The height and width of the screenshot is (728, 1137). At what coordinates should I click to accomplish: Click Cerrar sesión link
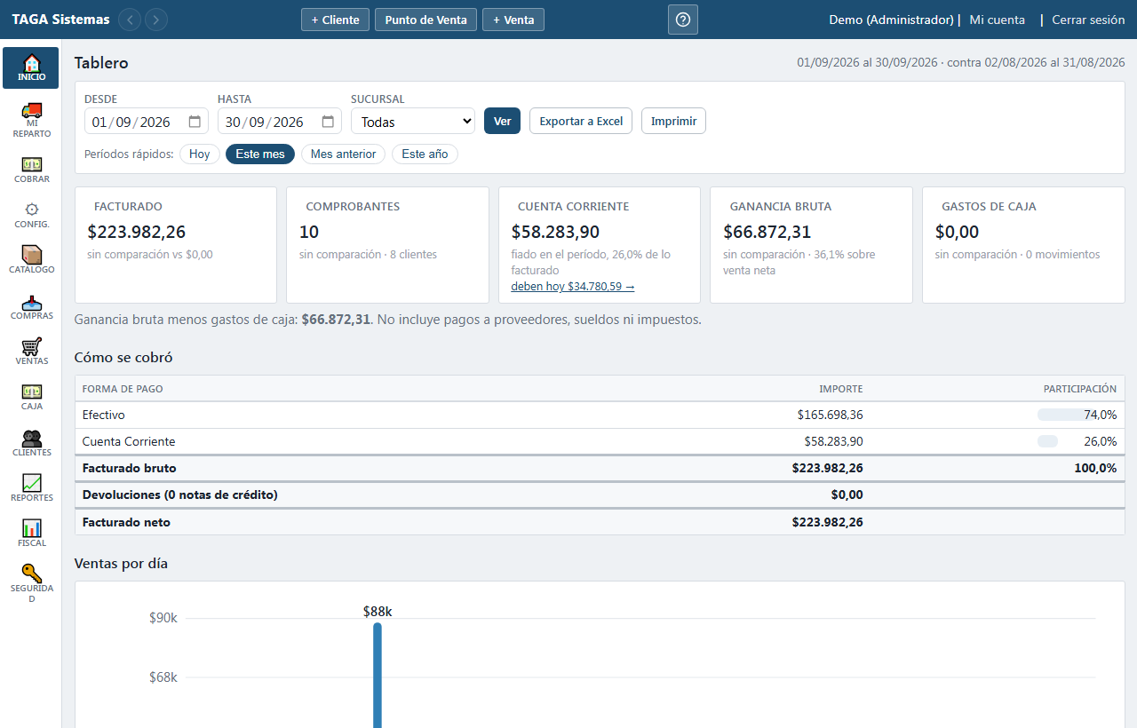(x=1088, y=20)
